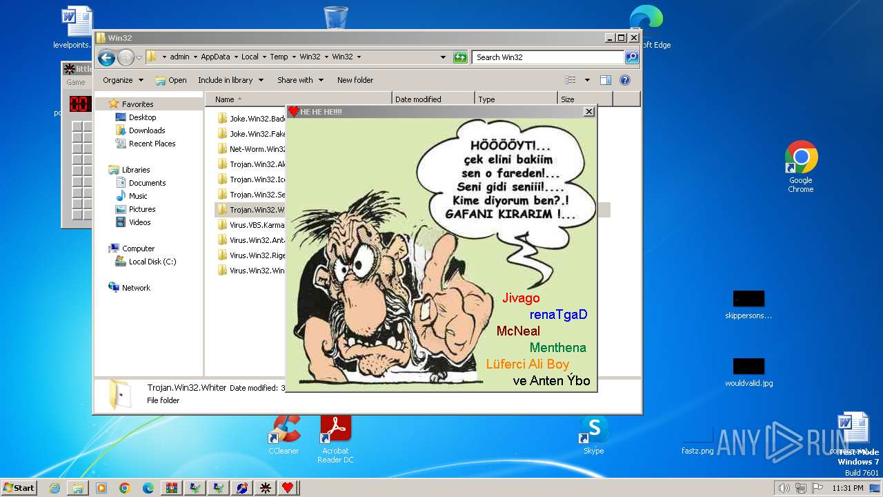Open the view options dropdown arrow
Viewport: 883px width, 497px height.
[x=587, y=80]
